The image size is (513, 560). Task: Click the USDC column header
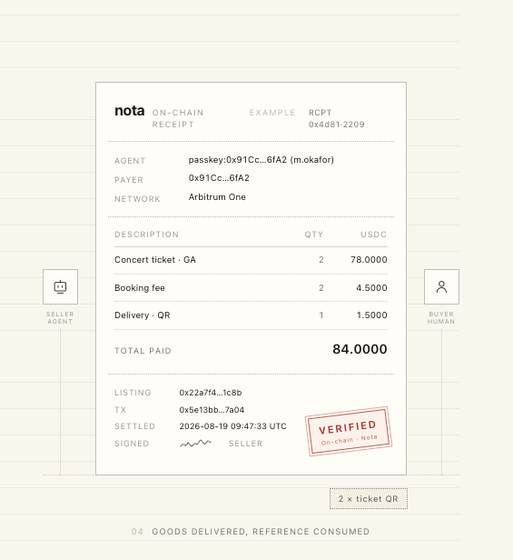(373, 235)
